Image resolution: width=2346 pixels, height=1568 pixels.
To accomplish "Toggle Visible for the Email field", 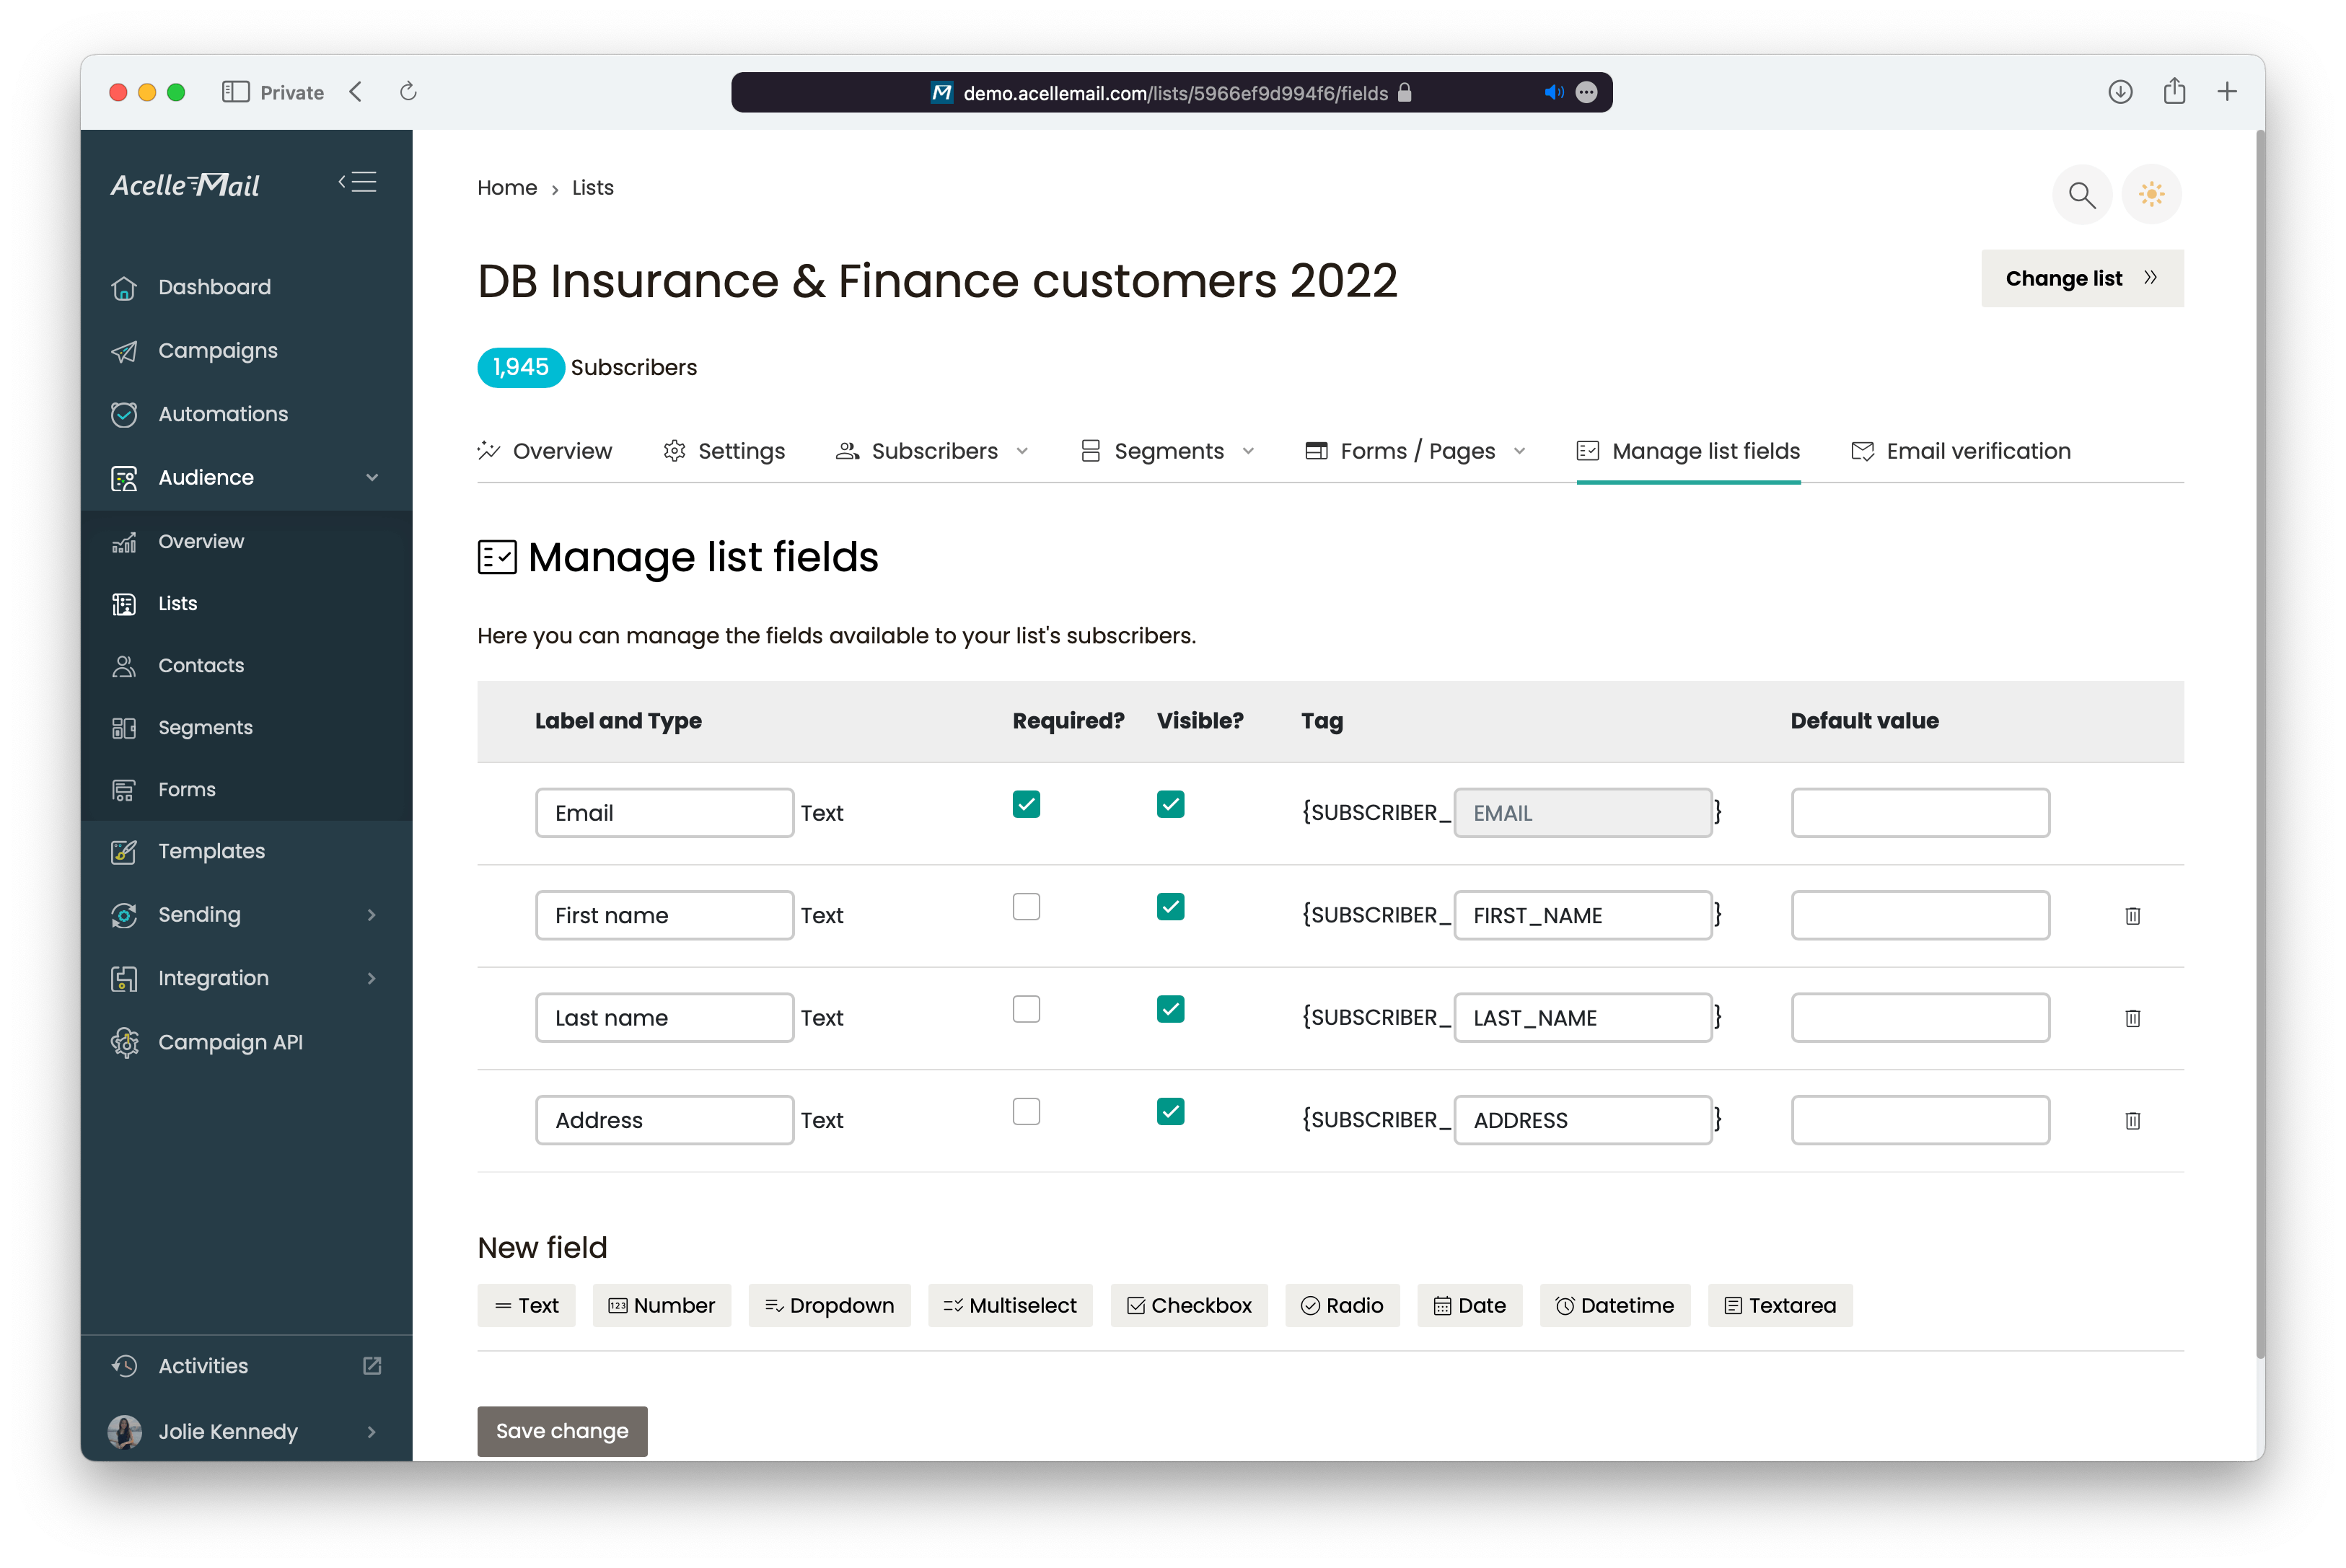I will pos(1170,804).
